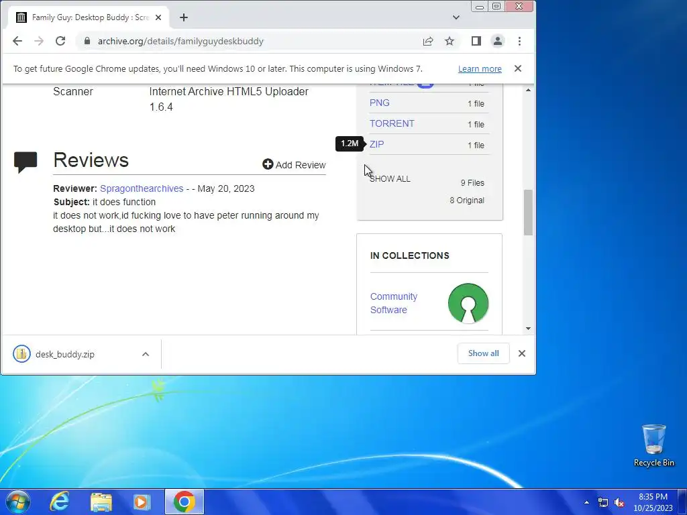The height and width of the screenshot is (515, 687).
Task: Open the Community Software collection link
Action: coord(393,303)
